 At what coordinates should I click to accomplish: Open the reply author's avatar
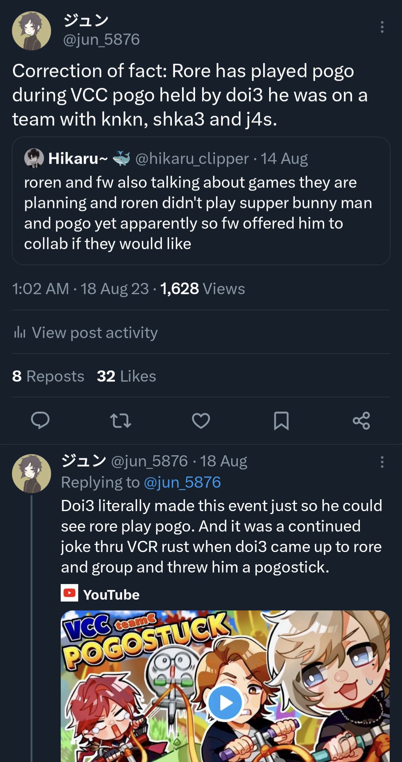click(x=32, y=474)
